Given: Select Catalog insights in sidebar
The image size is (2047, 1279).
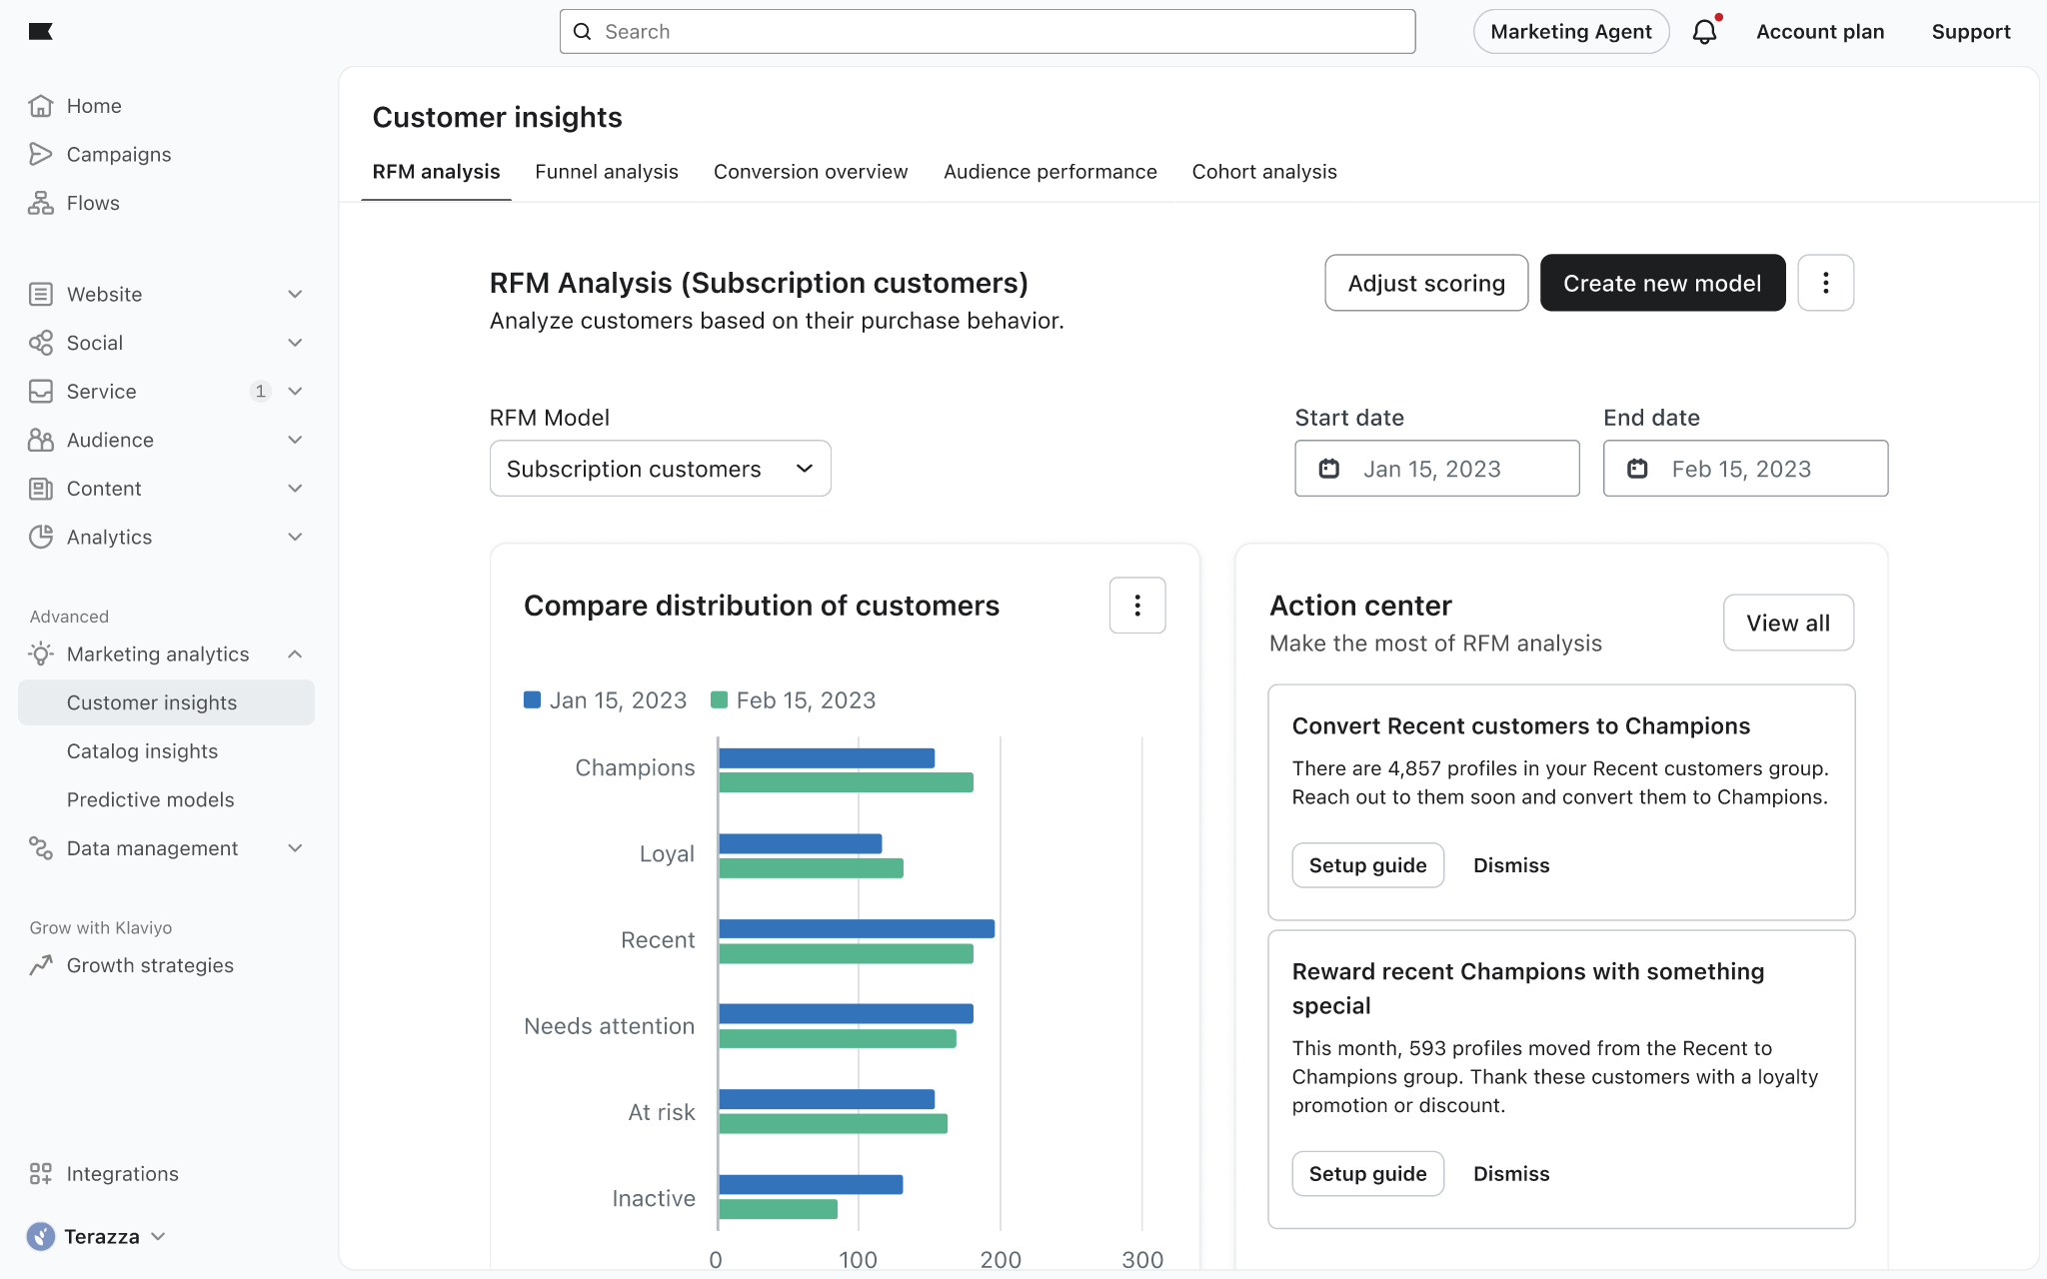Looking at the screenshot, I should [x=142, y=751].
